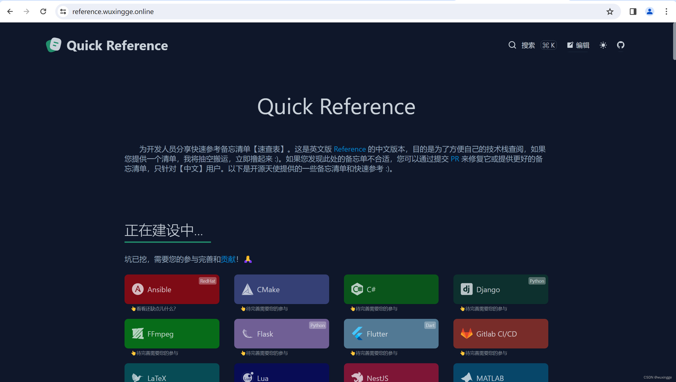Toggle light/dark theme sun icon
Image resolution: width=676 pixels, height=382 pixels.
(x=603, y=45)
